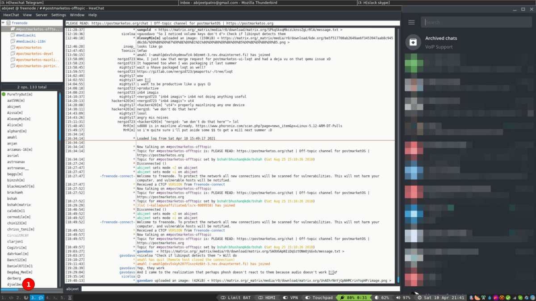Select user abijeet in user list
This screenshot has height=301, width=536.
pos(14,107)
